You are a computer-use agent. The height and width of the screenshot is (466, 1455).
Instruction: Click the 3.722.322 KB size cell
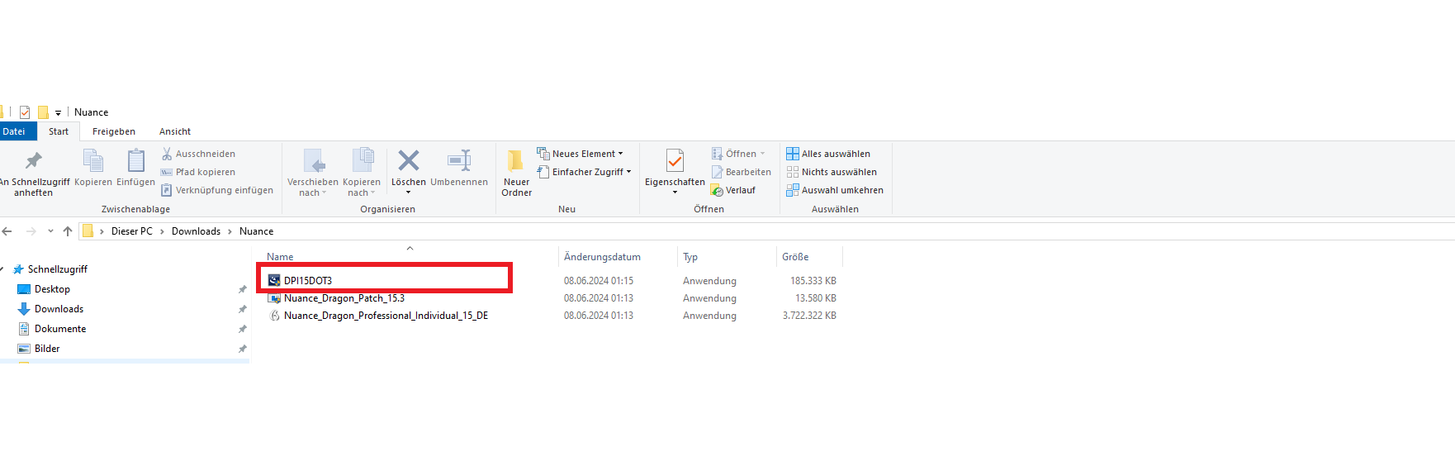[x=809, y=316]
